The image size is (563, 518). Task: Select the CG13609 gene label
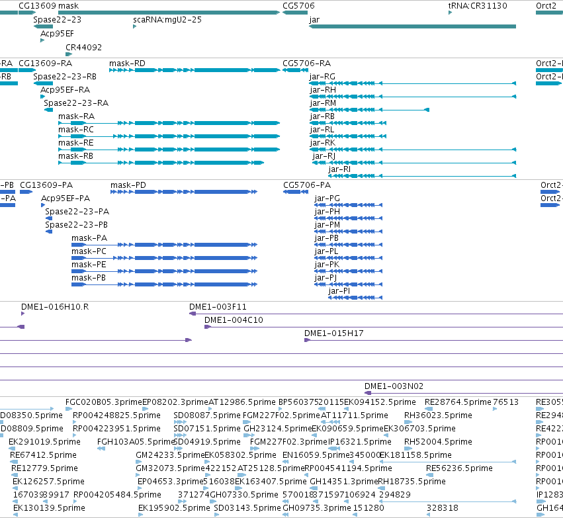[x=37, y=6]
